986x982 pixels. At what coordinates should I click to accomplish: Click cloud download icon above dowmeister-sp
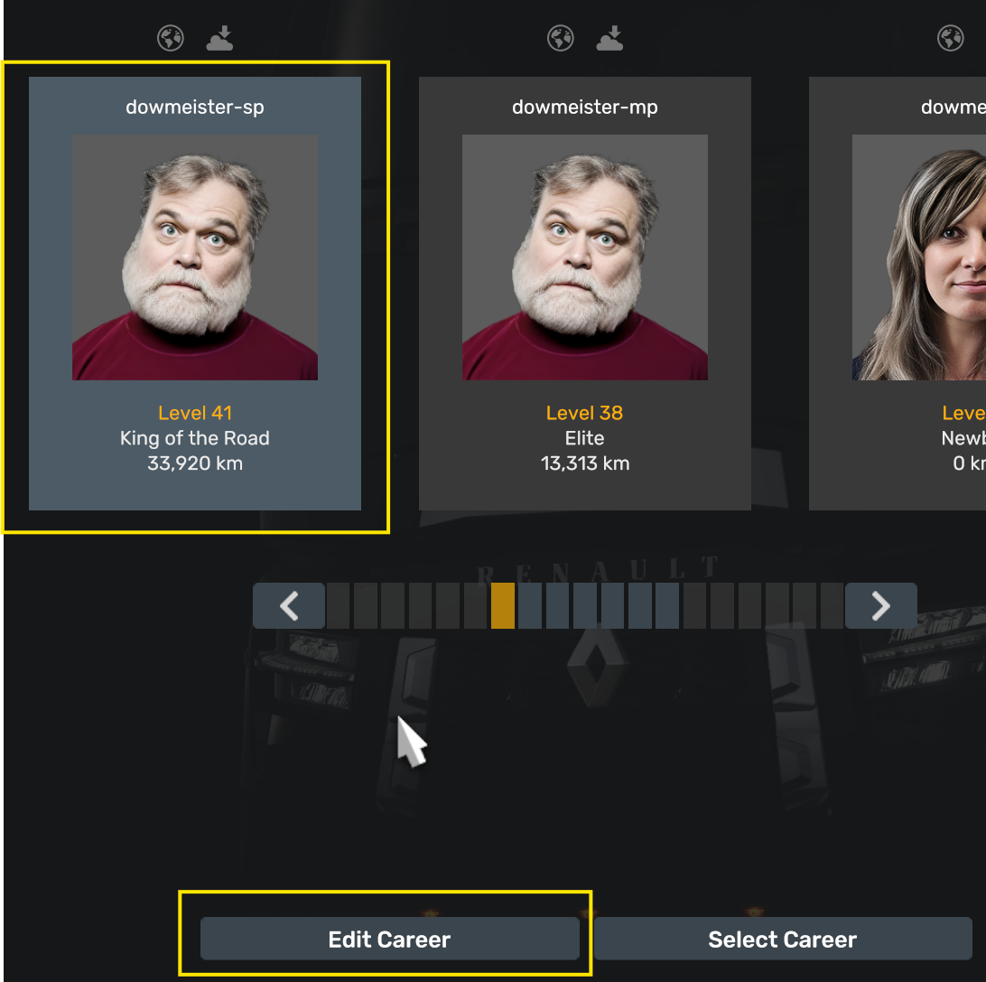click(x=220, y=38)
